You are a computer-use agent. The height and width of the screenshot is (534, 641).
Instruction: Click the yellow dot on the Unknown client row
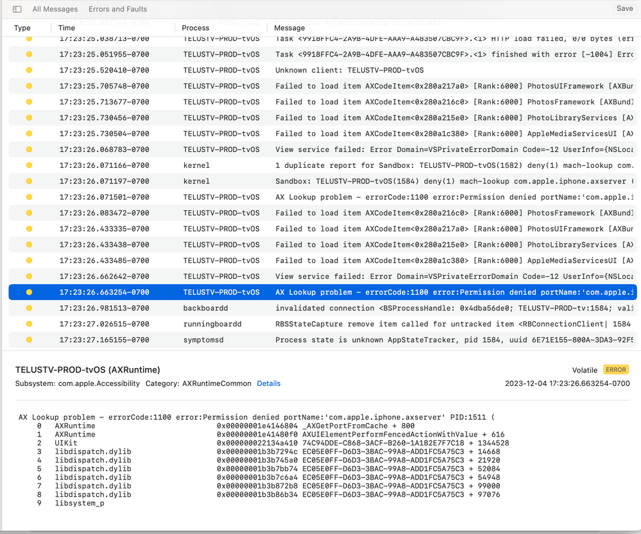pos(29,71)
